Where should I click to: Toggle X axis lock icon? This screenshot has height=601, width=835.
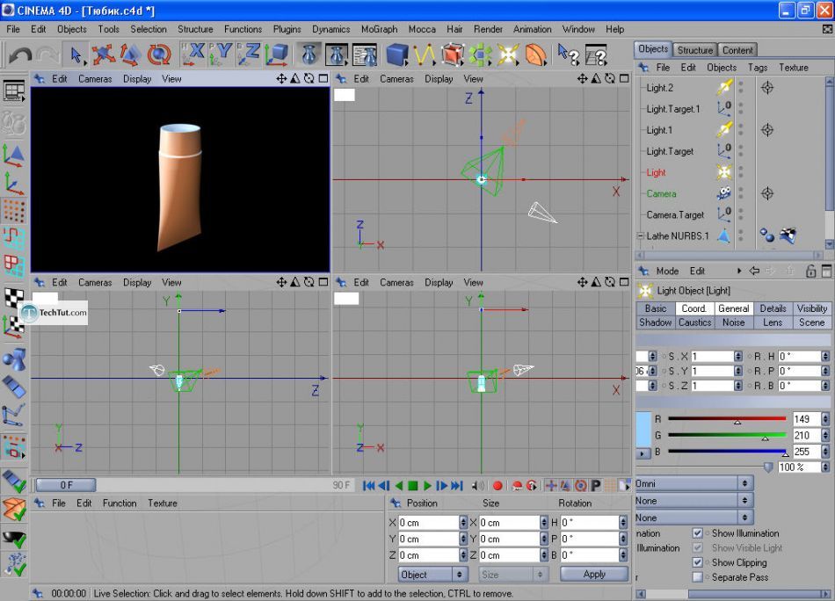[193, 54]
